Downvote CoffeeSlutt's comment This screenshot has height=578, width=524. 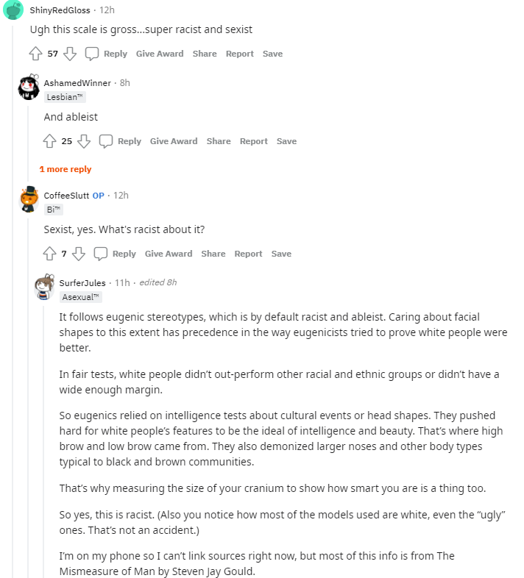[x=79, y=254]
